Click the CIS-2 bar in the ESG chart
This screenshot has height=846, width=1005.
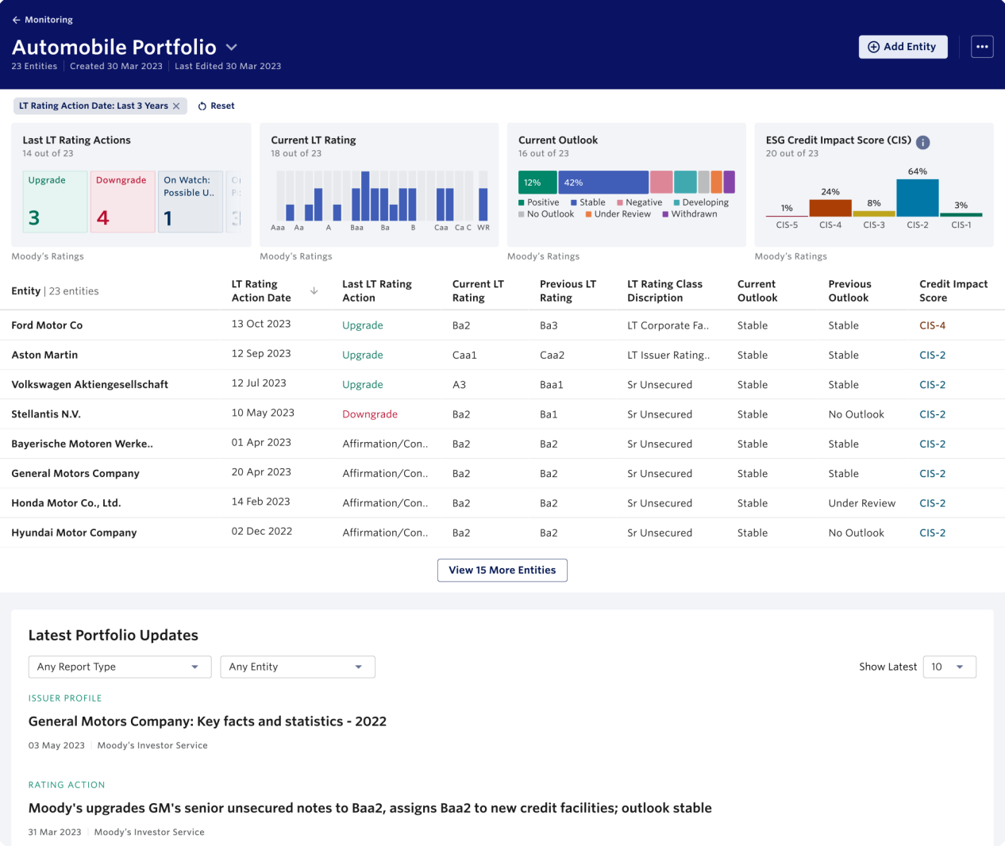(x=917, y=198)
